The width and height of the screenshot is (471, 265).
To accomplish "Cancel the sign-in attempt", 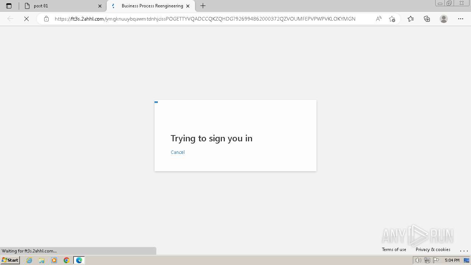I will pyautogui.click(x=178, y=152).
